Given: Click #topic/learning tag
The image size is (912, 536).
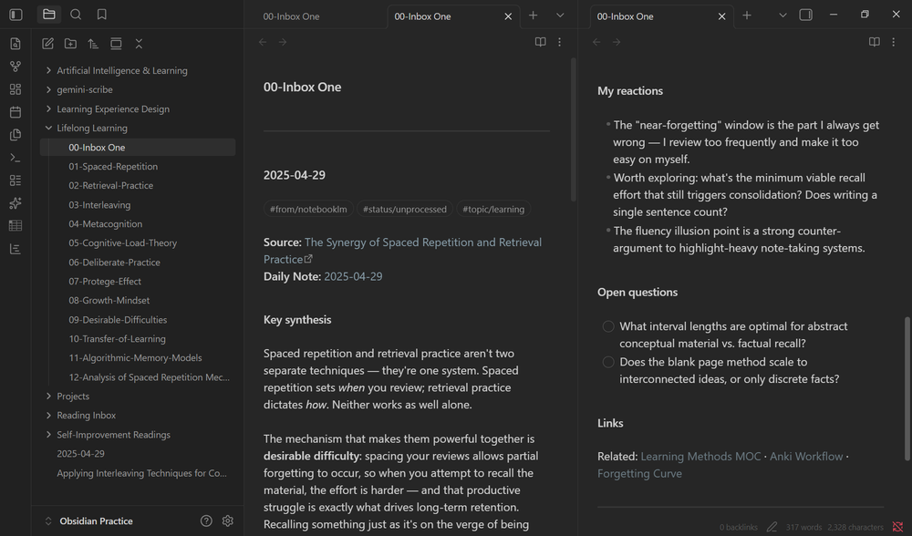Looking at the screenshot, I should 493,209.
